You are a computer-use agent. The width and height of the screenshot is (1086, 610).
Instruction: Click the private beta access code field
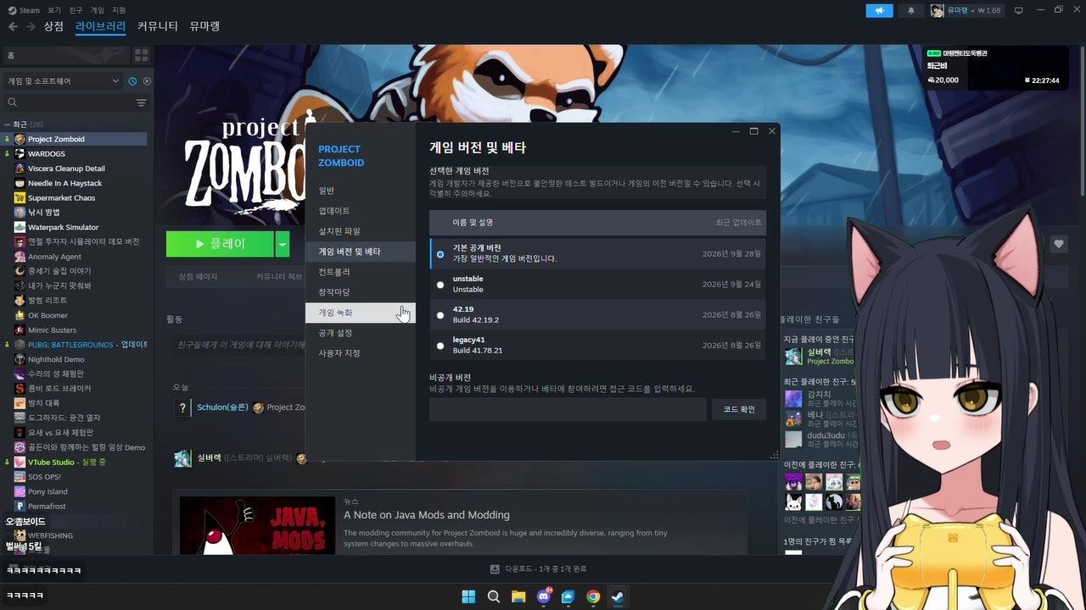(x=568, y=410)
